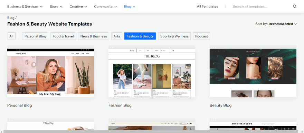Click the Personal Blog template title
The width and height of the screenshot is (304, 133).
[x=20, y=105]
